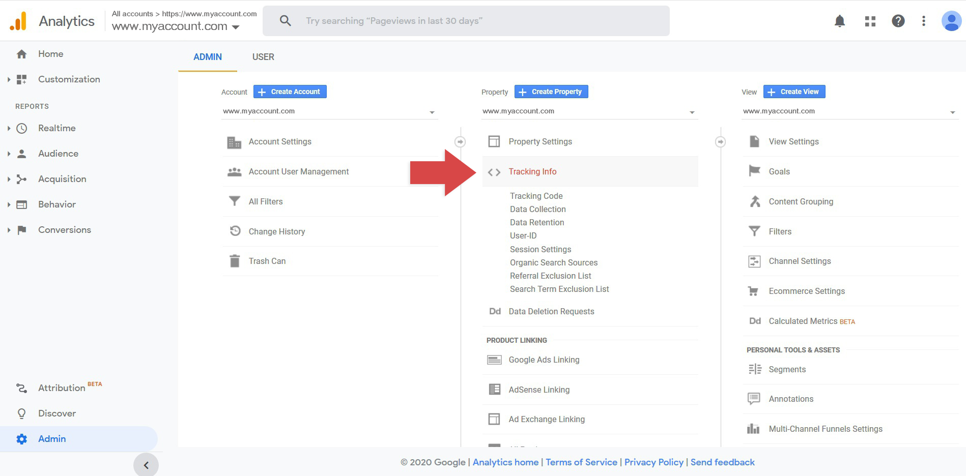Click the move-to-view arrow beside Property Settings
This screenshot has height=476, width=966.
click(x=720, y=142)
